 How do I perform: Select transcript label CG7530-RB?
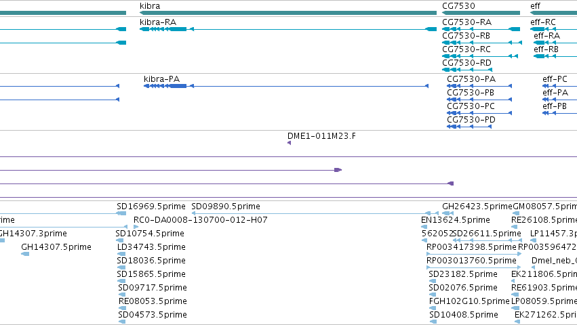(x=466, y=36)
